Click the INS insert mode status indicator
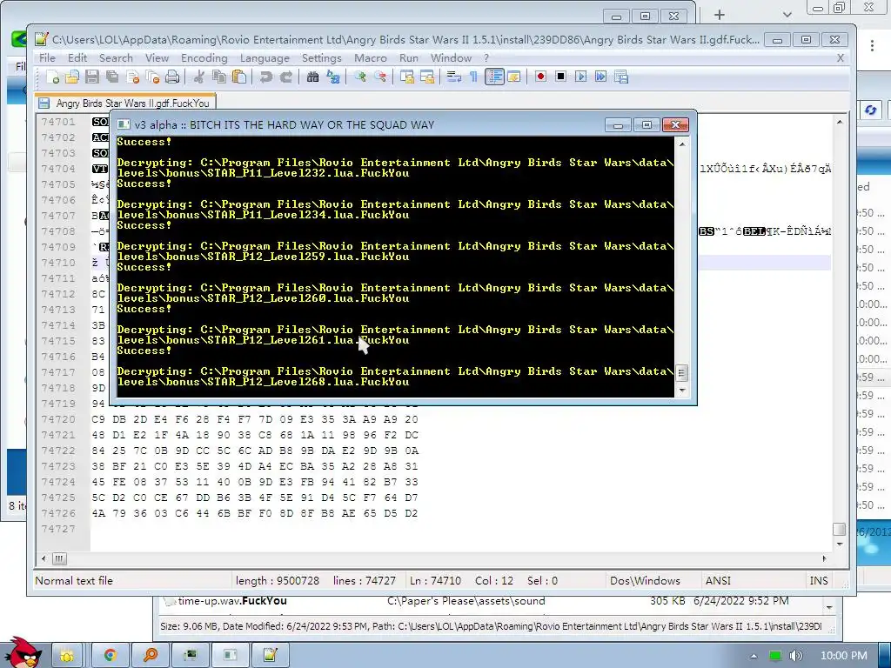 (x=818, y=580)
